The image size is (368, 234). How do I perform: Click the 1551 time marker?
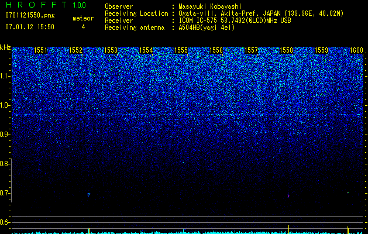click(40, 50)
